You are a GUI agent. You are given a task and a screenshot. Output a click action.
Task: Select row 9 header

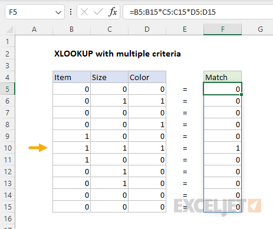8,136
